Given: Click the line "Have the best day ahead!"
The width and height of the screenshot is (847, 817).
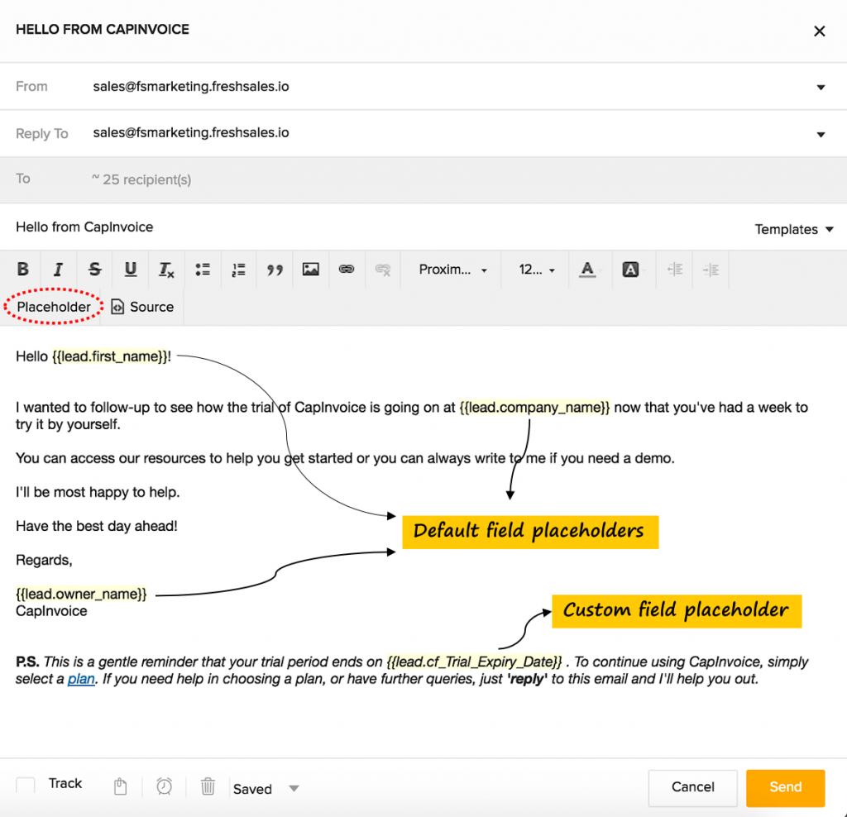Looking at the screenshot, I should [x=97, y=526].
